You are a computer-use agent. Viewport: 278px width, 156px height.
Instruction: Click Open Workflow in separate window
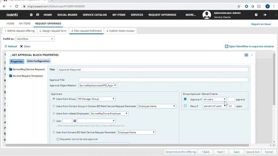pyautogui.click(x=249, y=46)
